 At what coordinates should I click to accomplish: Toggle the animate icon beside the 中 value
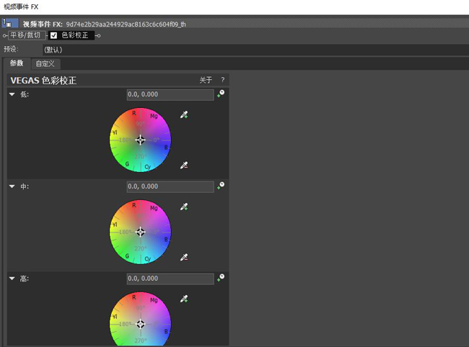pos(221,186)
